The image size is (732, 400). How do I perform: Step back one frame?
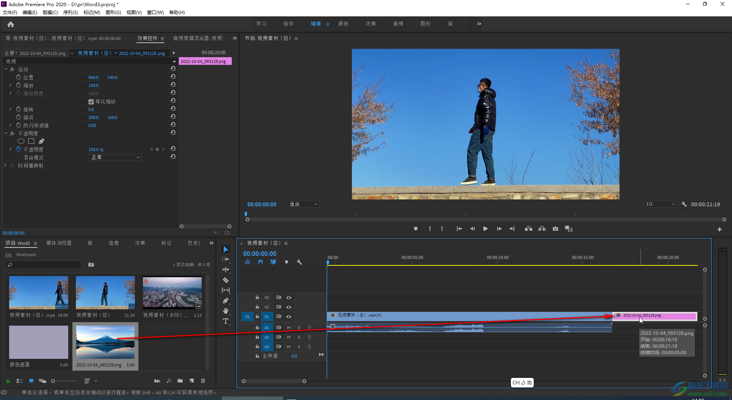(472, 229)
